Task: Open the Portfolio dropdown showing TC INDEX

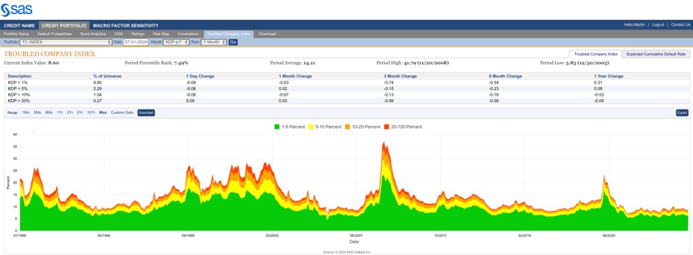Action: pyautogui.click(x=66, y=42)
